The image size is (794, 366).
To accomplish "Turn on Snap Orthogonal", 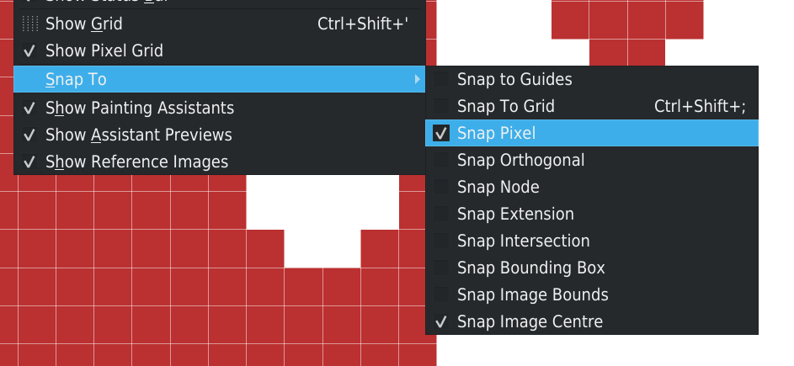I will click(x=440, y=161).
